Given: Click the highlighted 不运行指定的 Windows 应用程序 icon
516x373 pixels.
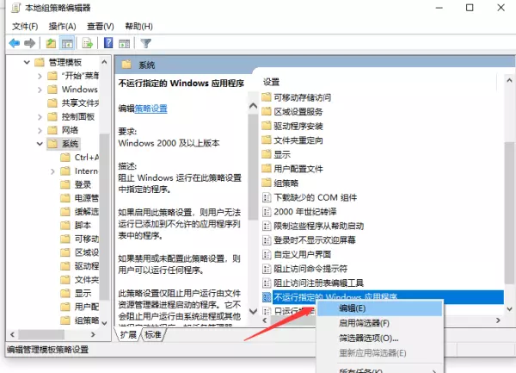Looking at the screenshot, I should point(267,297).
